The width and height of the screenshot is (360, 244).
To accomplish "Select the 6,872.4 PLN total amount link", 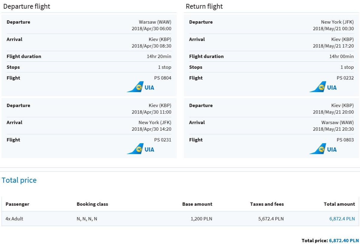I will click(342, 219).
